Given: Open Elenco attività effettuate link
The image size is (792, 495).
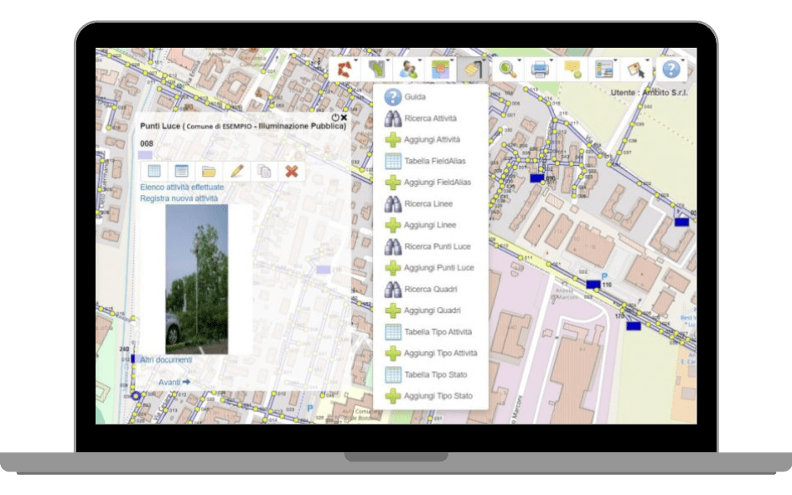Looking at the screenshot, I should [x=182, y=187].
